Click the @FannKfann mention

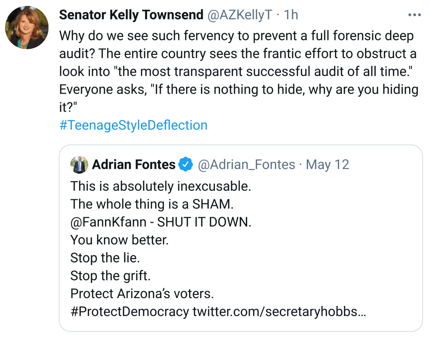tap(108, 222)
